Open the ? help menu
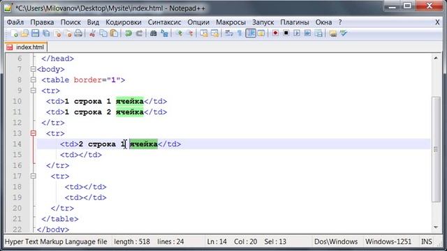The image size is (447, 251). pos(340,22)
